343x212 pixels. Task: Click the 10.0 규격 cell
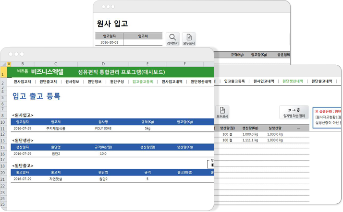[103, 153]
